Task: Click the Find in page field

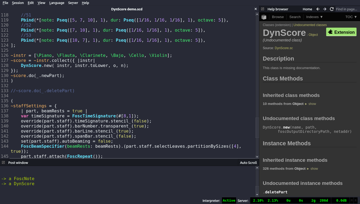Action: pyautogui.click(x=347, y=9)
